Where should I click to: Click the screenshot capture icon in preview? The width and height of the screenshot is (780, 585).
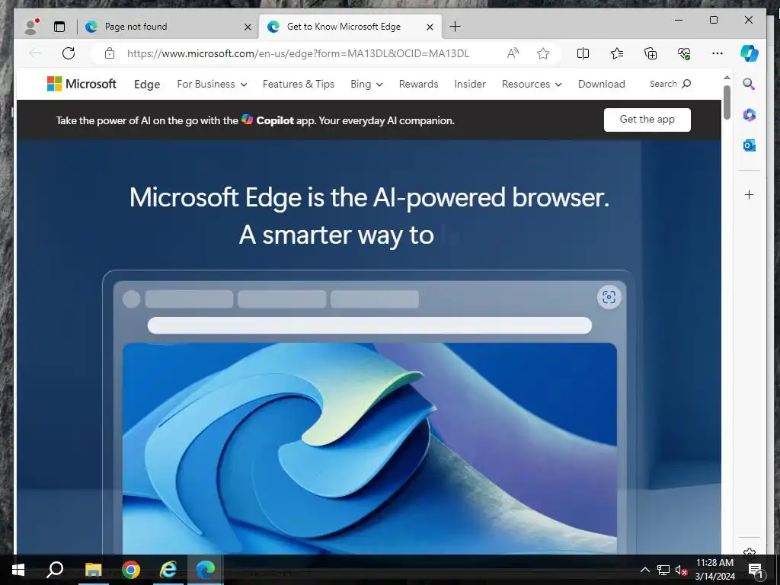coord(609,298)
